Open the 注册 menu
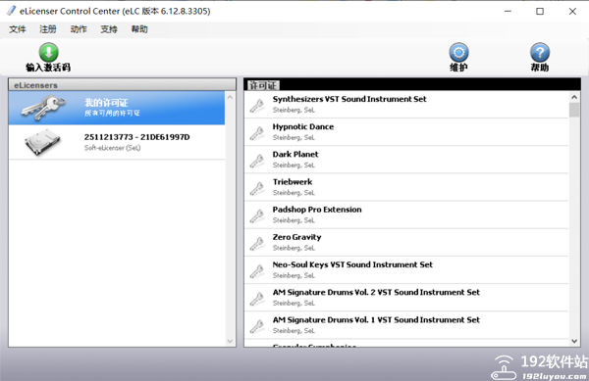 click(x=48, y=29)
